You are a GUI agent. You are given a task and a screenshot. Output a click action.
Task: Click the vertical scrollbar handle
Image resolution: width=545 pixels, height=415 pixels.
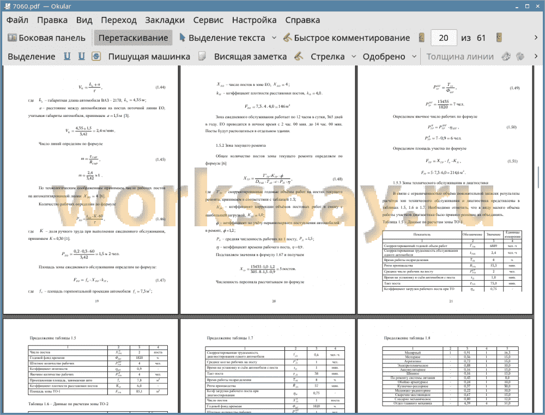click(539, 177)
